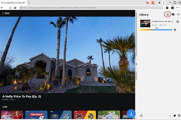Reload the current page
Image resolution: width=181 pixels, height=120 pixels.
(10, 8)
